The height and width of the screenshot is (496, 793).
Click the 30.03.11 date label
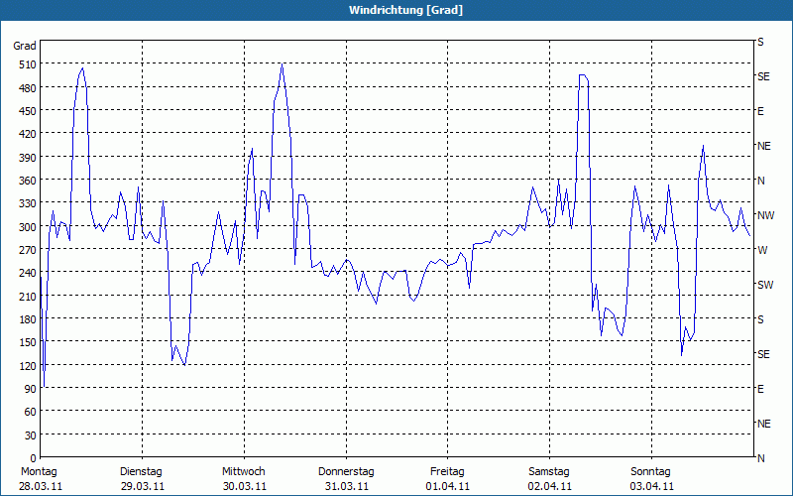click(x=245, y=486)
